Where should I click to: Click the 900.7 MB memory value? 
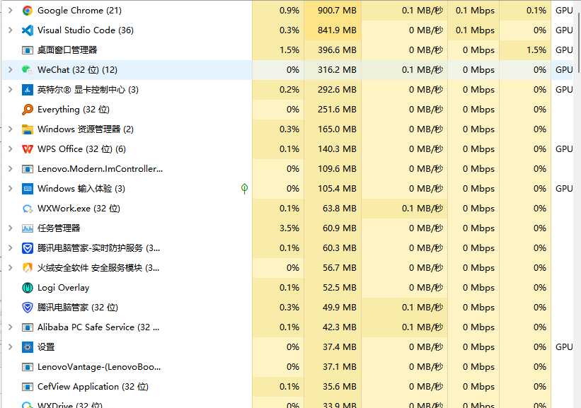tap(337, 11)
